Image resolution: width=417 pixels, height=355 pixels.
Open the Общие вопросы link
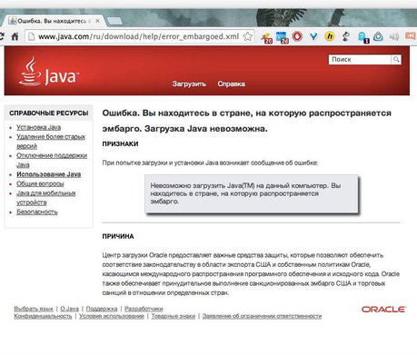[x=40, y=183]
